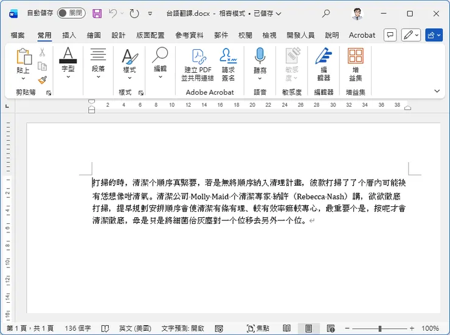
Task: Click the 100% zoom level
Action: pos(430,328)
